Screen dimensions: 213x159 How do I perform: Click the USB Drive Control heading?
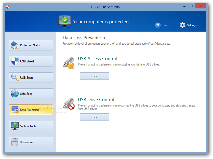tap(96, 100)
